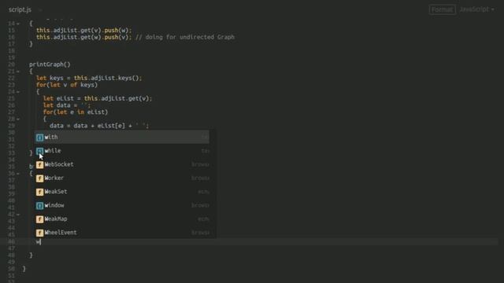Collapse the for loop fold at line 24
Image resolution: width=504 pixels, height=283 pixels.
(18, 92)
